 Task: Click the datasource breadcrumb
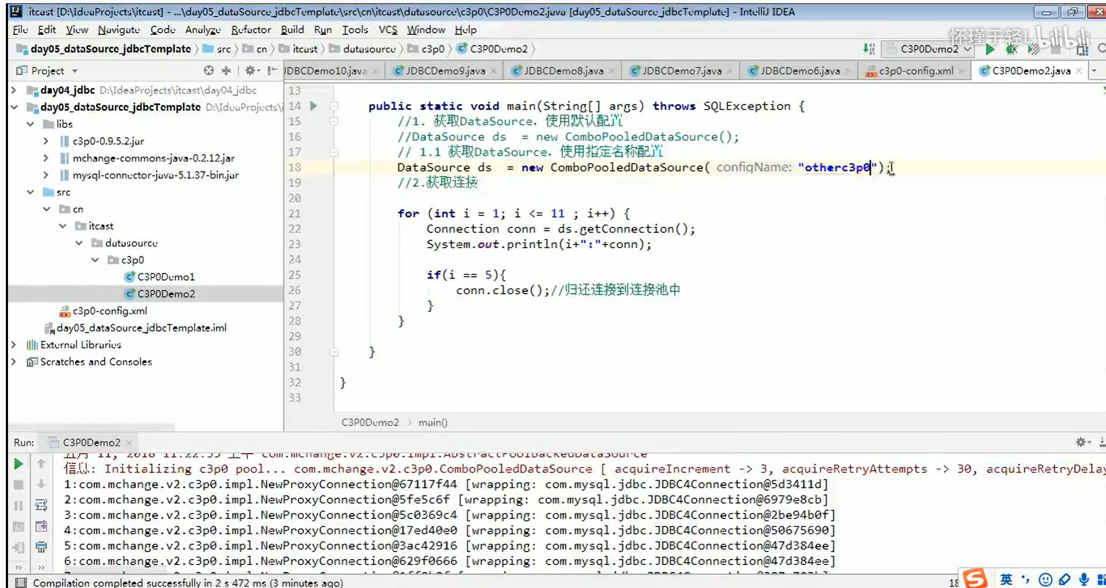tap(369, 49)
